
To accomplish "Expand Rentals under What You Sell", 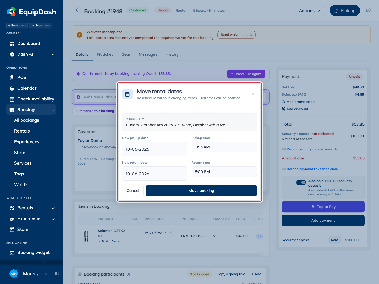I will tap(53, 208).
